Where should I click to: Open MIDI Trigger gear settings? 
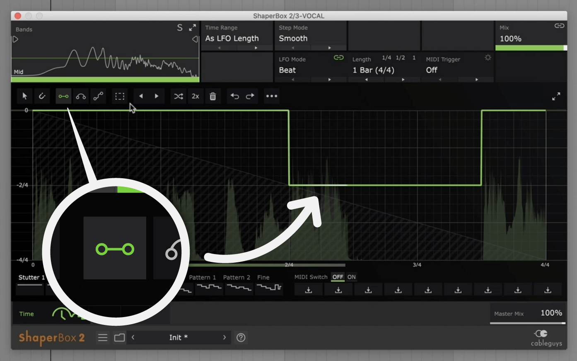click(x=488, y=58)
